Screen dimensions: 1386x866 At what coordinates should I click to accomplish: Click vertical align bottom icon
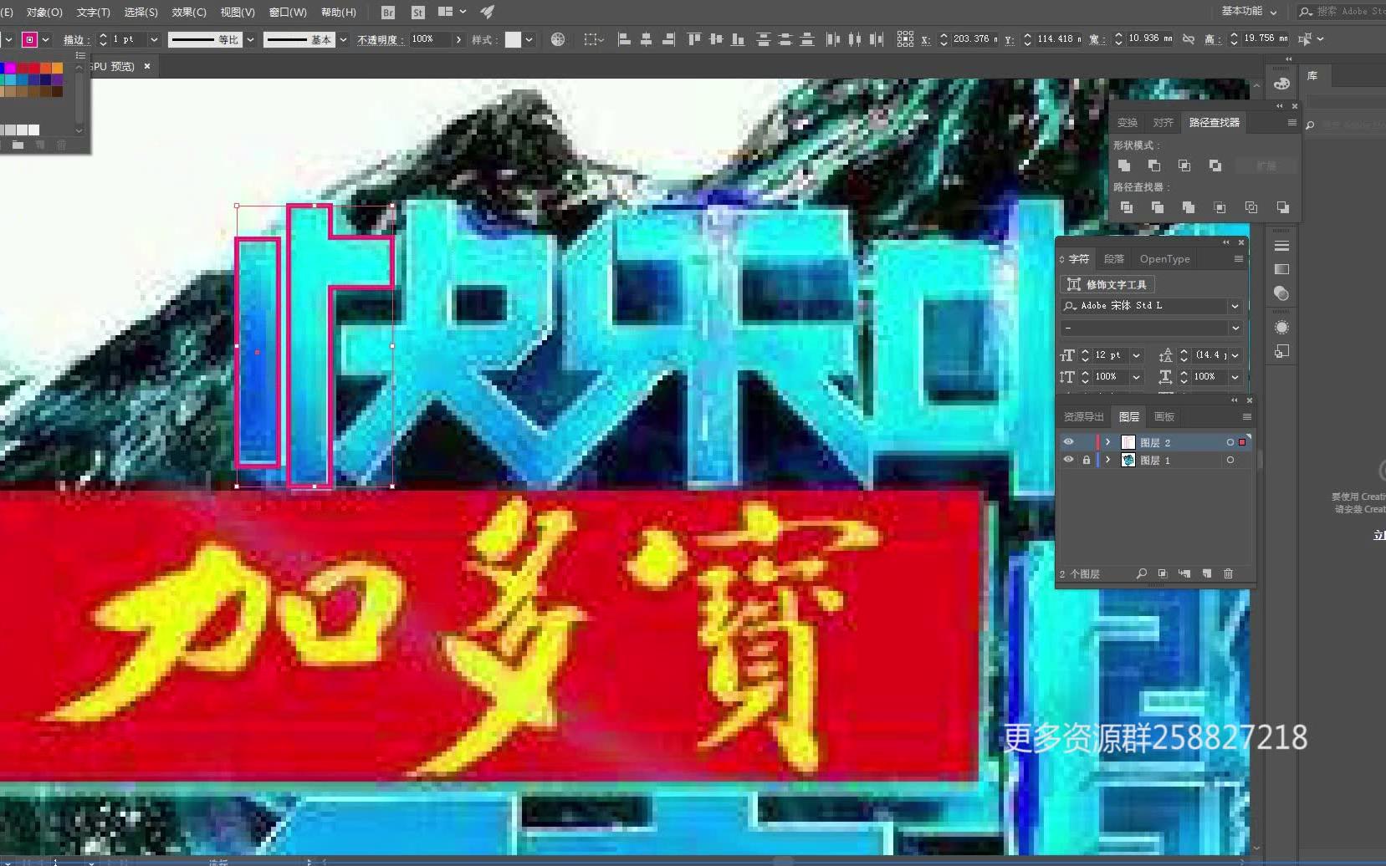point(738,39)
